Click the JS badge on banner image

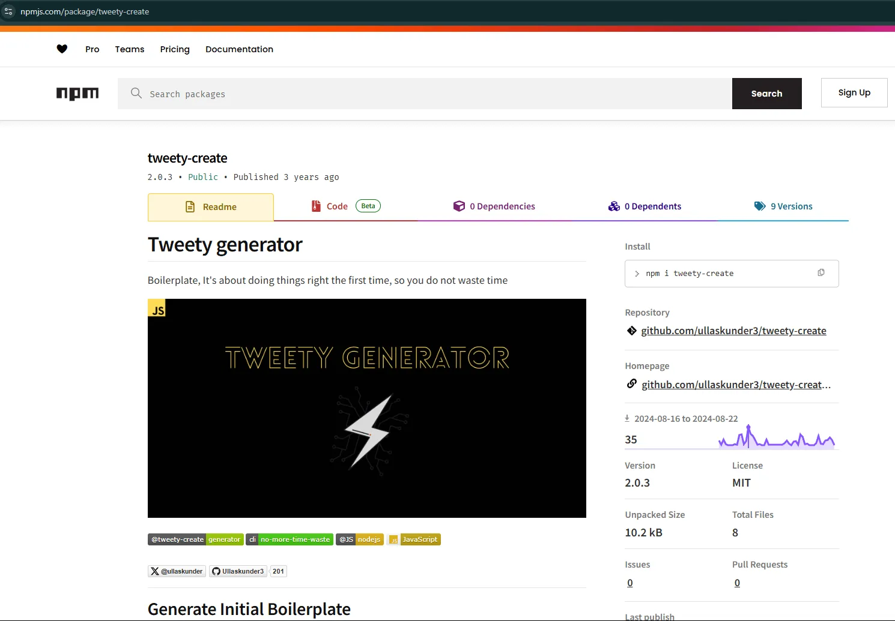(157, 308)
